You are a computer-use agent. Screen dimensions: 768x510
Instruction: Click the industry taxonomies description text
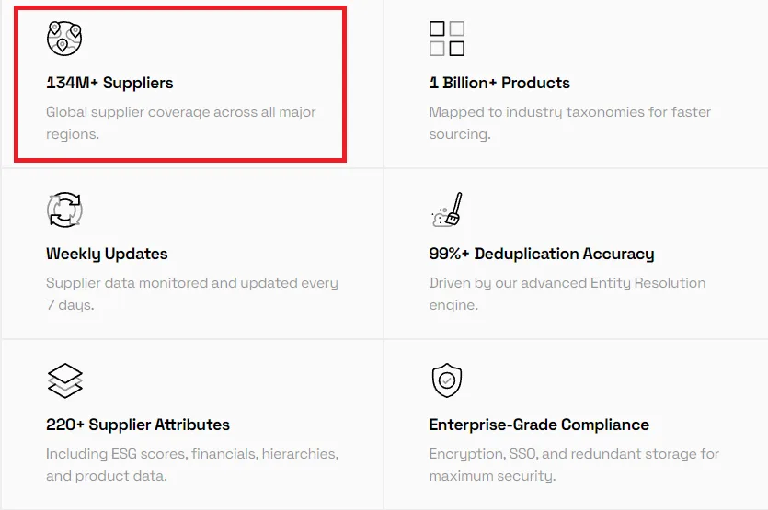[x=569, y=123]
